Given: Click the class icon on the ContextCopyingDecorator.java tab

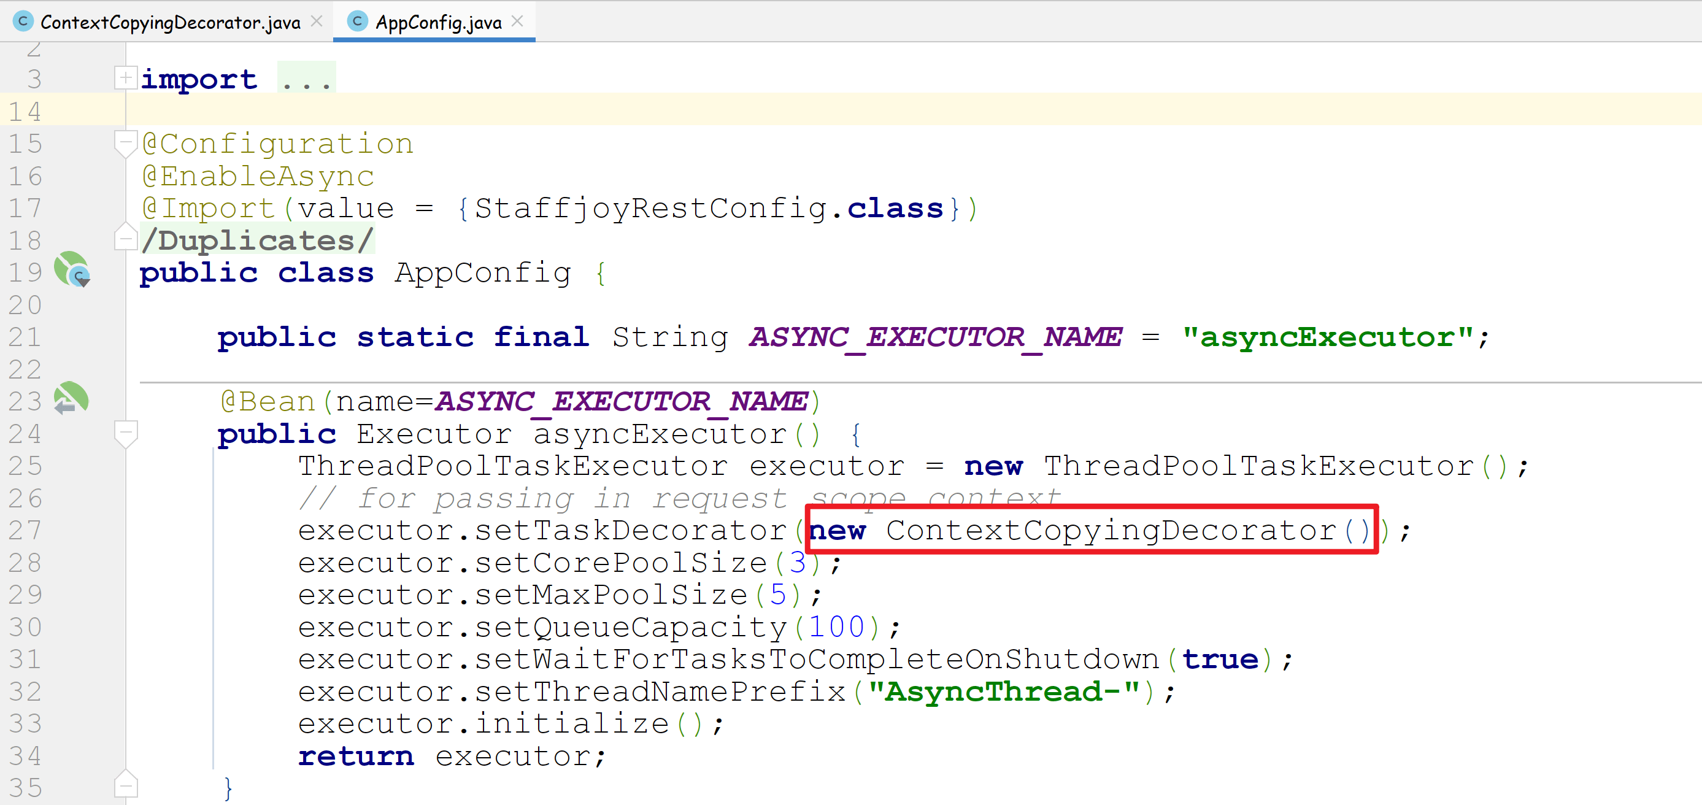Looking at the screenshot, I should 23,22.
